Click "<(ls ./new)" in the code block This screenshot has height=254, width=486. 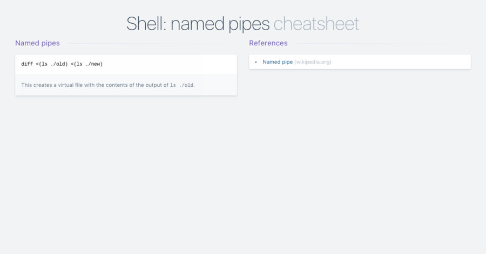coord(86,64)
